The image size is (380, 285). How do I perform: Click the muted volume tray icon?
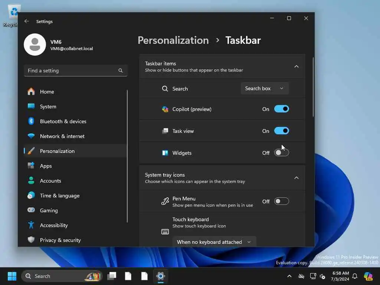[x=322, y=276]
